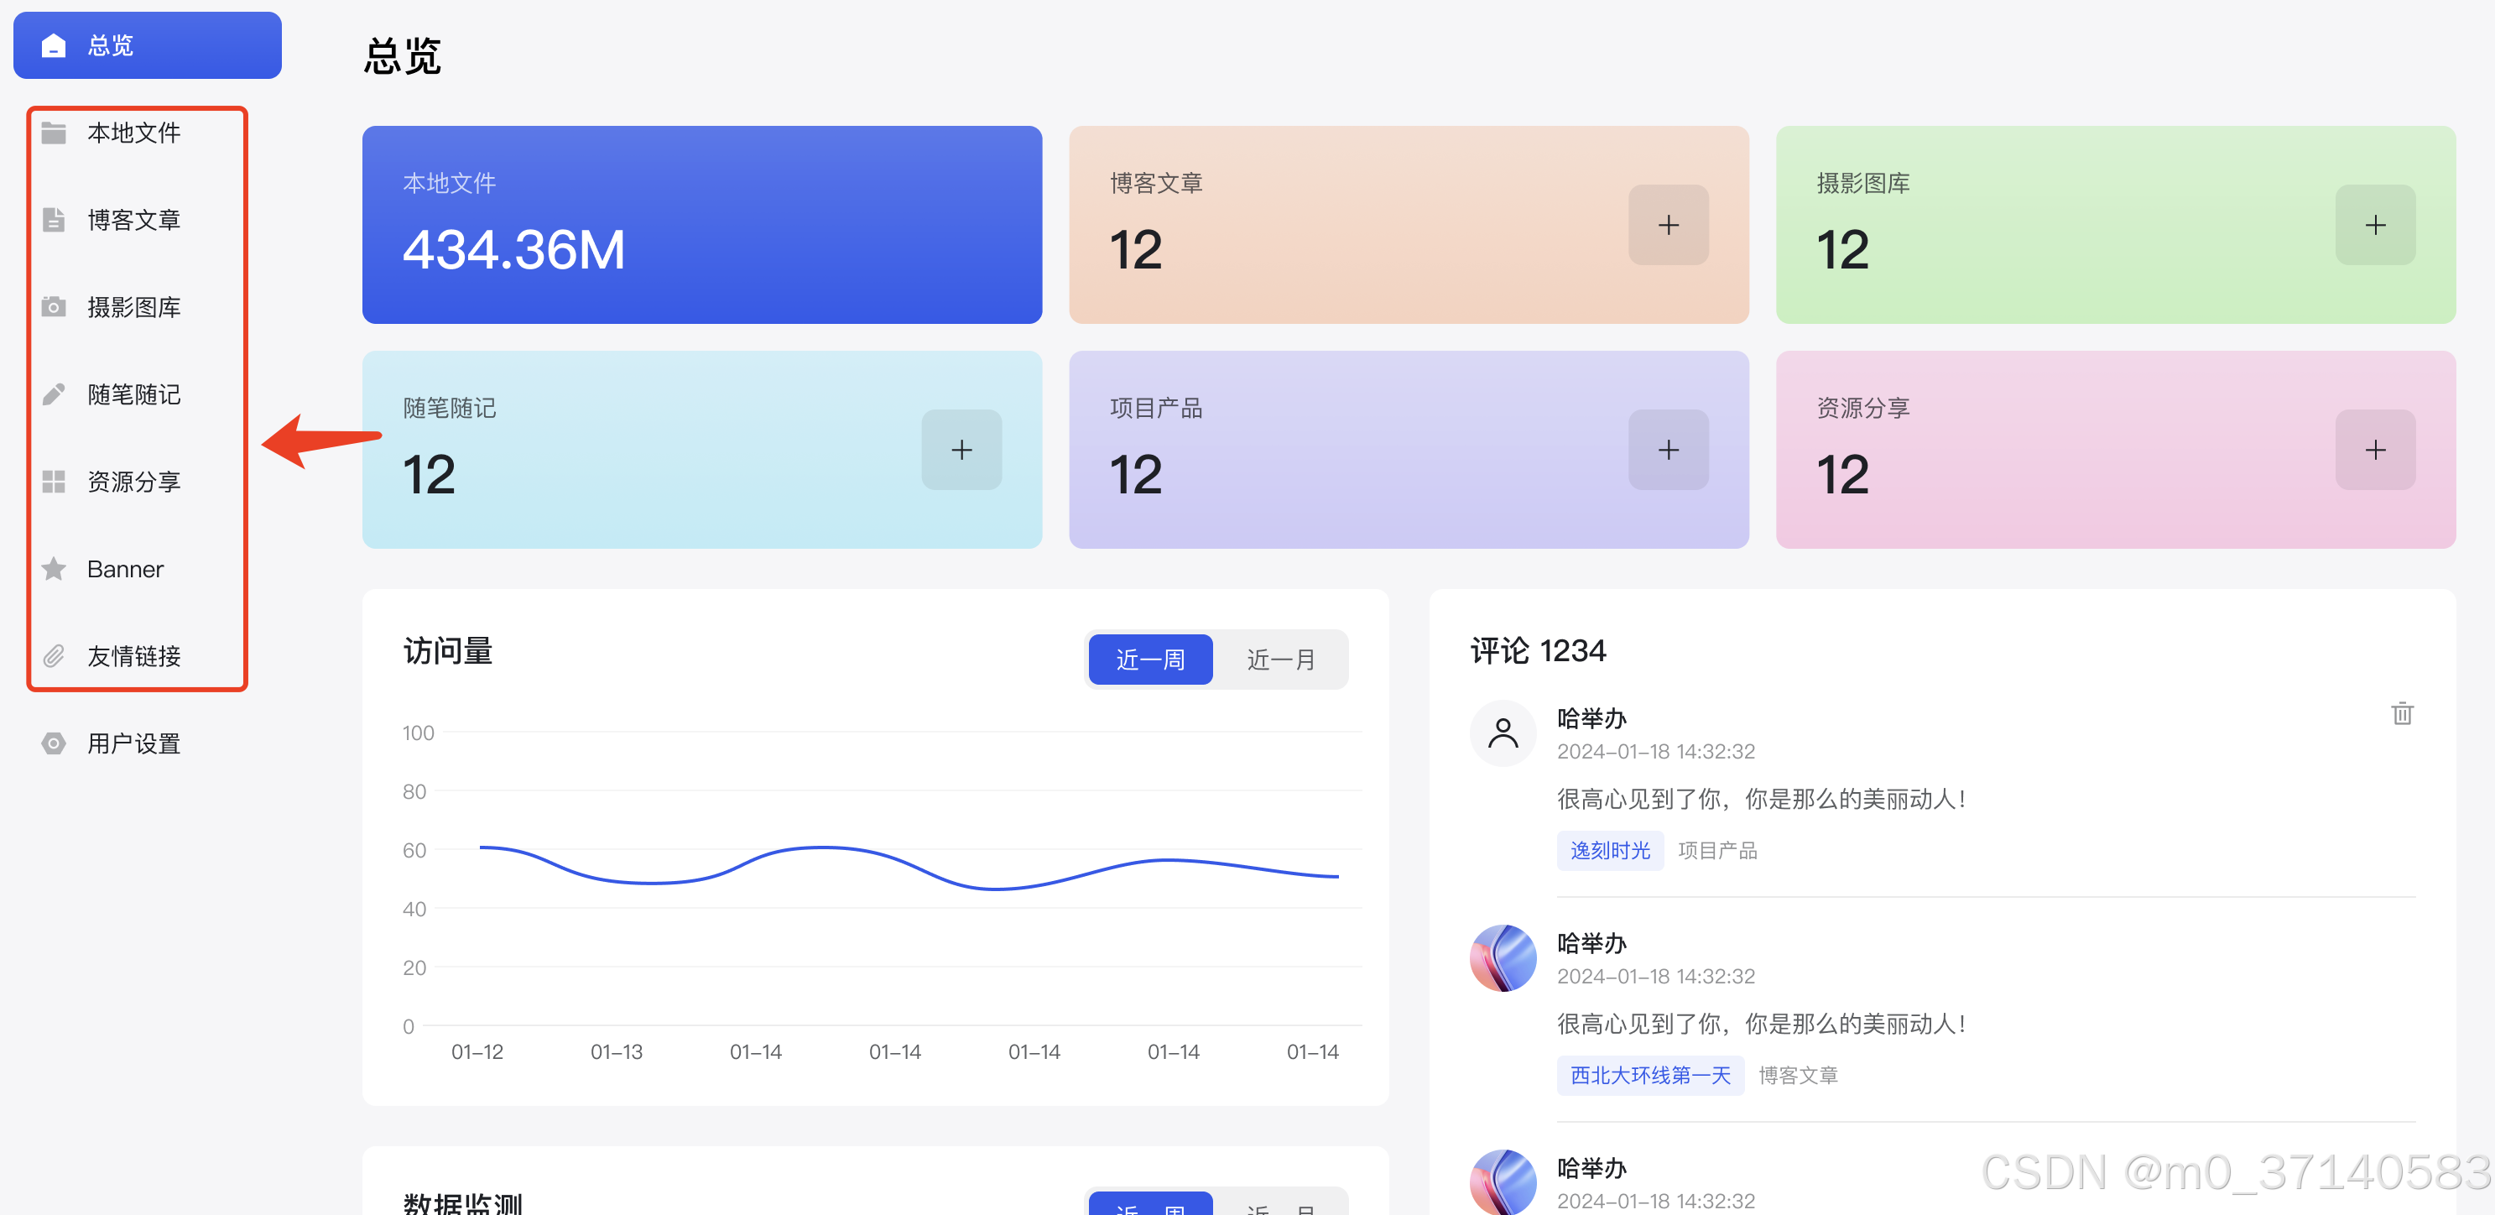Viewport: 2495px width, 1215px height.
Task: Click the plus button on 项目产品 card
Action: coord(1667,450)
